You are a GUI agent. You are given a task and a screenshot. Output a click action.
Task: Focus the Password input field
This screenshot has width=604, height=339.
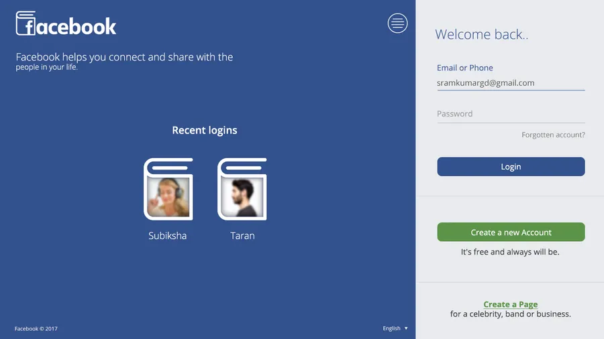tap(511, 114)
